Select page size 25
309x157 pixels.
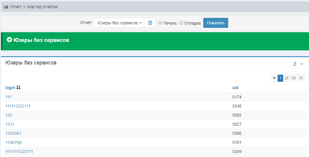point(286,78)
